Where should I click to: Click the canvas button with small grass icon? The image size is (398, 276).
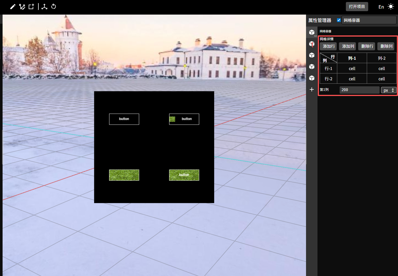click(x=184, y=119)
